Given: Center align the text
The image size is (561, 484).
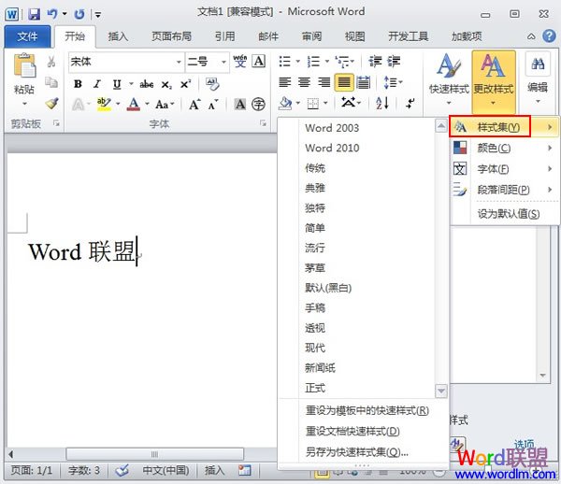Looking at the screenshot, I should 304,82.
